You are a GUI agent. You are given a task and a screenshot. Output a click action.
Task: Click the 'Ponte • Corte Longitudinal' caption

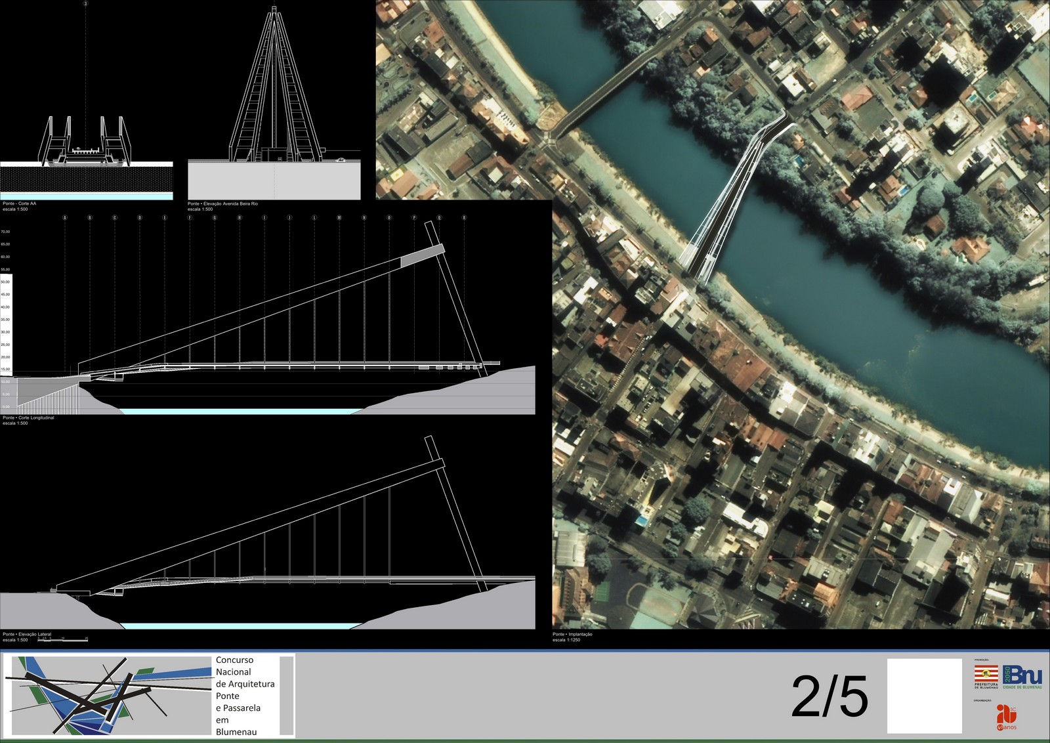[x=28, y=417]
